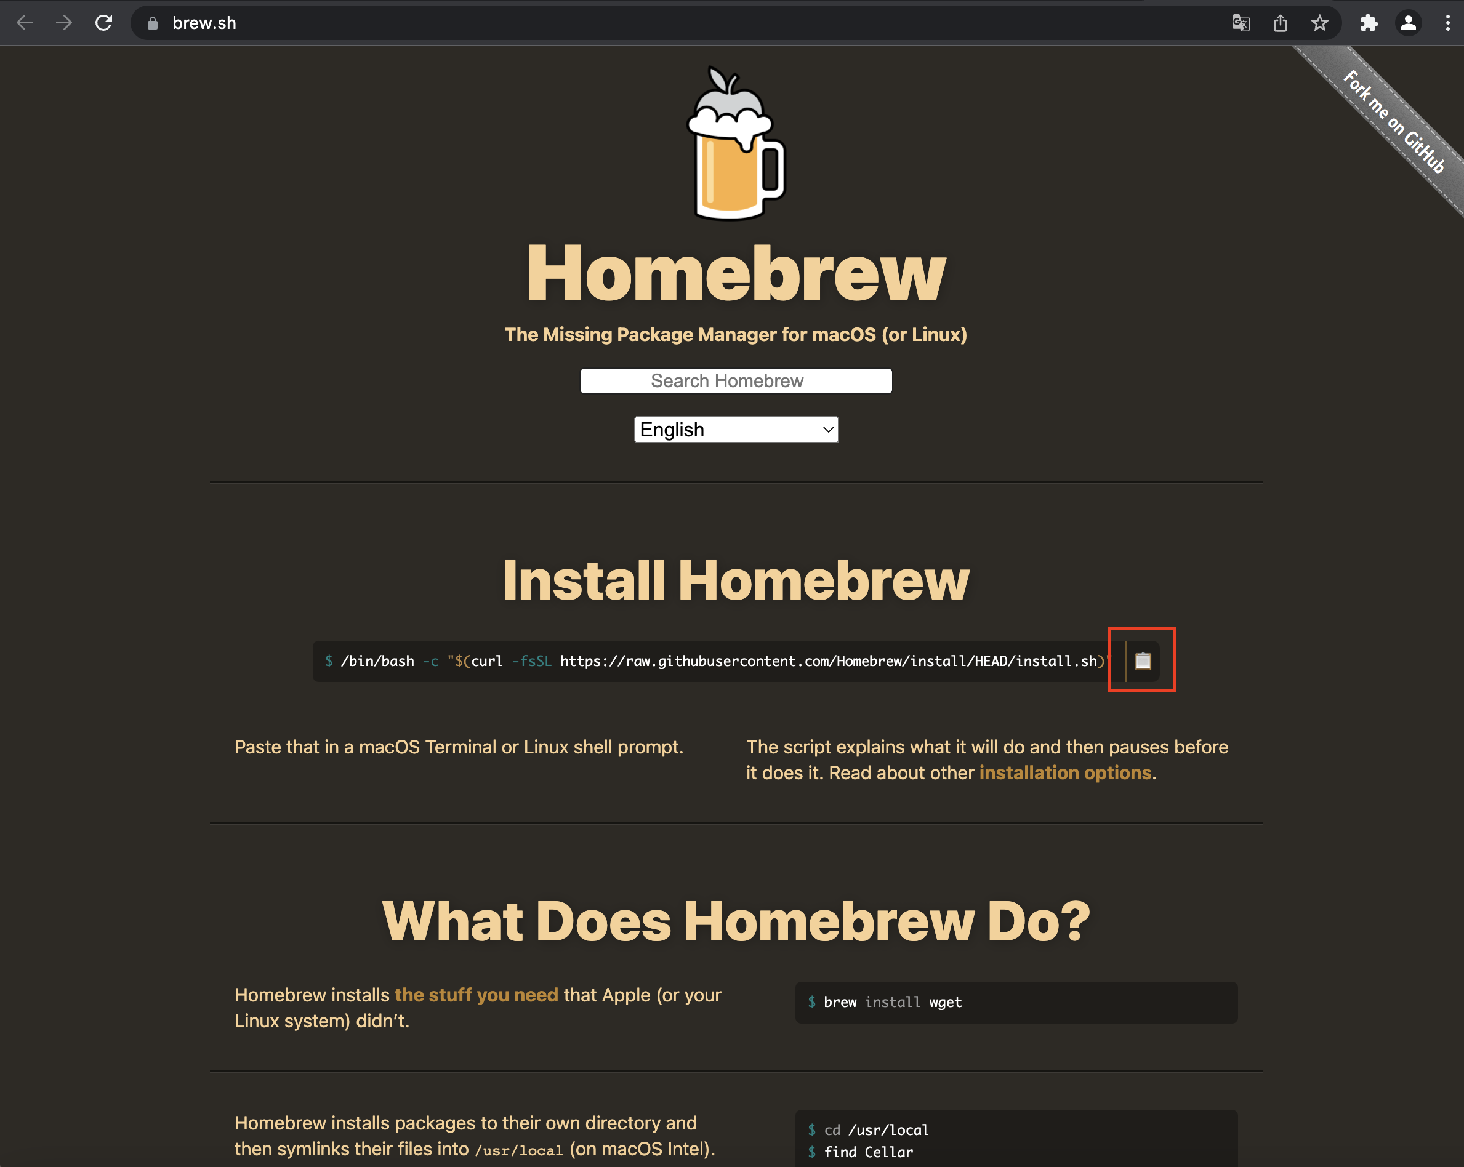Click the install command code block
The image size is (1464, 1167).
click(713, 661)
